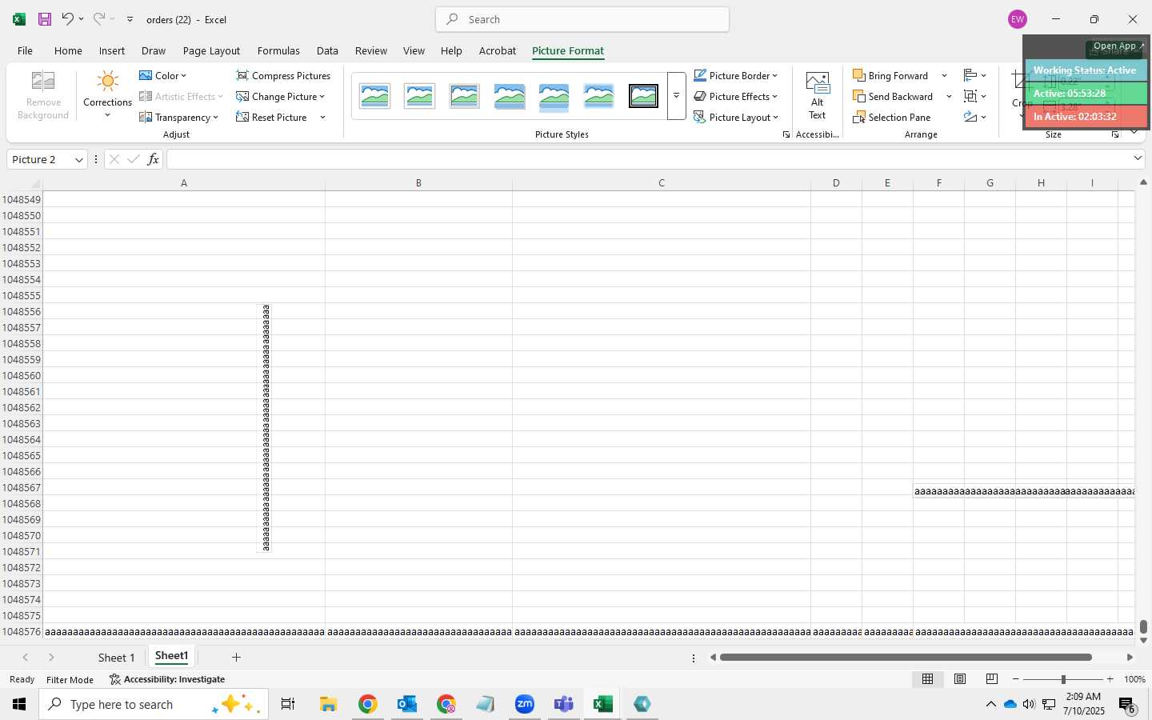The height and width of the screenshot is (720, 1152).
Task: Click the zoom slider handle
Action: click(x=1063, y=679)
